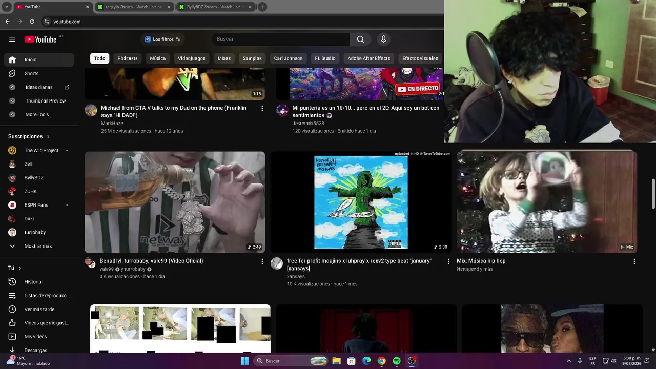Select the Samples filter chip

(x=252, y=58)
